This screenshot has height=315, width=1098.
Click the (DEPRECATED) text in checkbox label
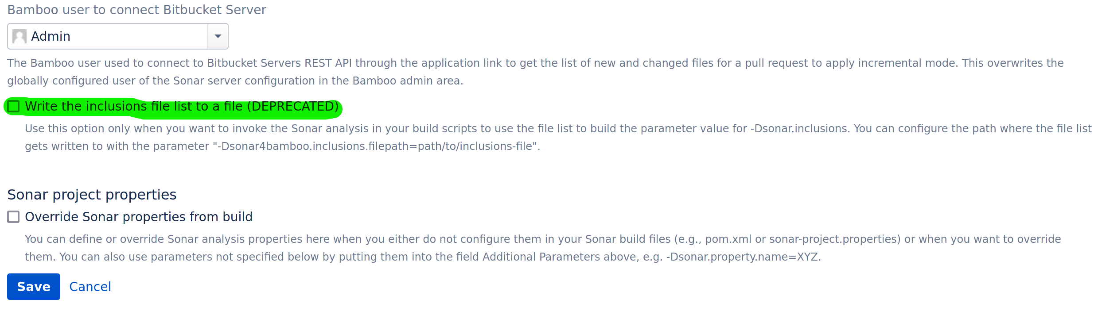point(292,106)
